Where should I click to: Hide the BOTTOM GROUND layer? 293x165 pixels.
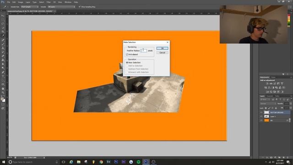pyautogui.click(x=261, y=112)
